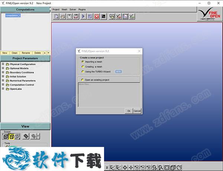Click the rotate about Y icon
Screen dimensions: 223x171
(143, 168)
